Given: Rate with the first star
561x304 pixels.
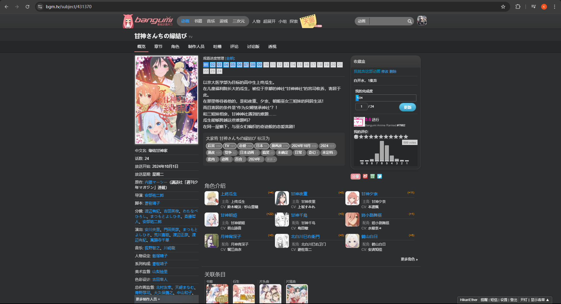Looking at the screenshot, I should (361, 137).
